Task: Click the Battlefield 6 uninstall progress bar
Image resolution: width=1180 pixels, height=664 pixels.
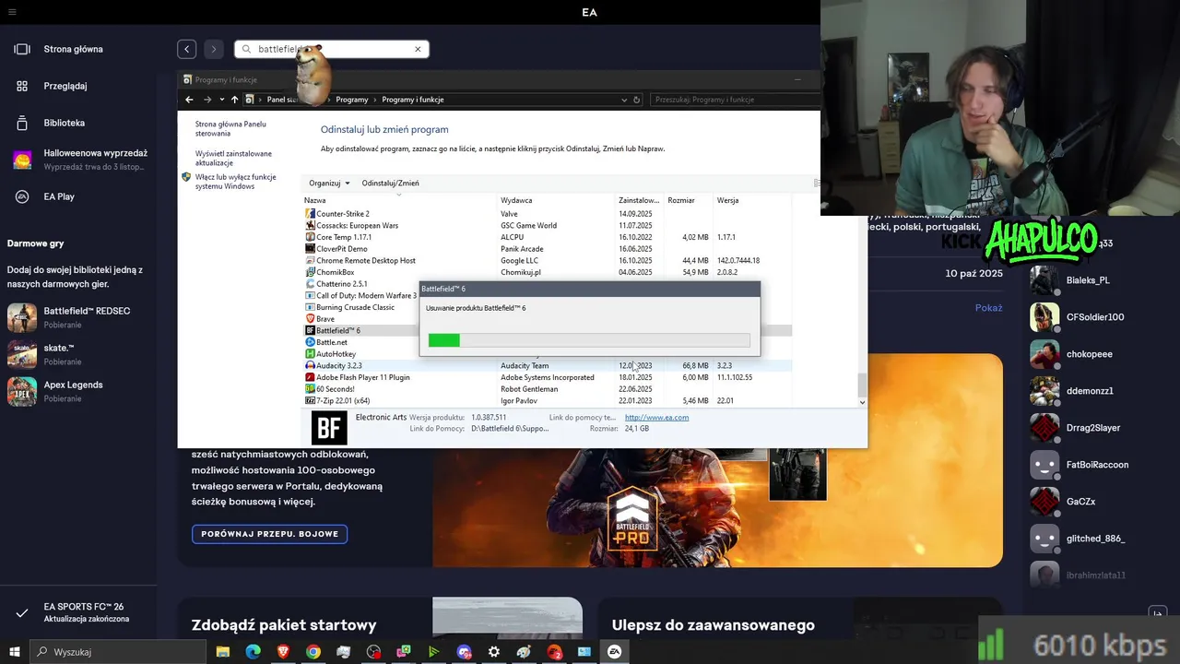Action: [589, 340]
